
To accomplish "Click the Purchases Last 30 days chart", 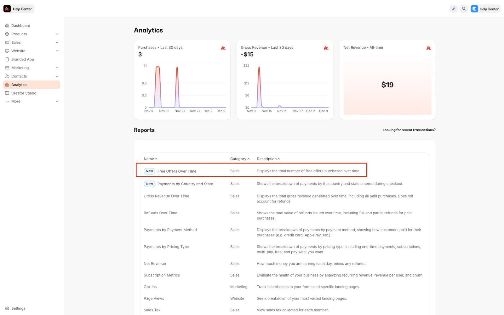I will tap(185, 88).
